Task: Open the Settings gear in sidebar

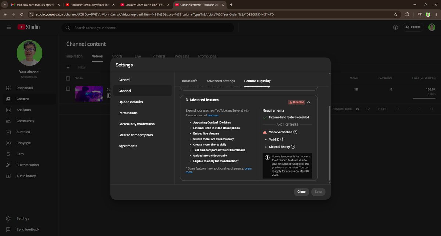Action: (x=8, y=218)
